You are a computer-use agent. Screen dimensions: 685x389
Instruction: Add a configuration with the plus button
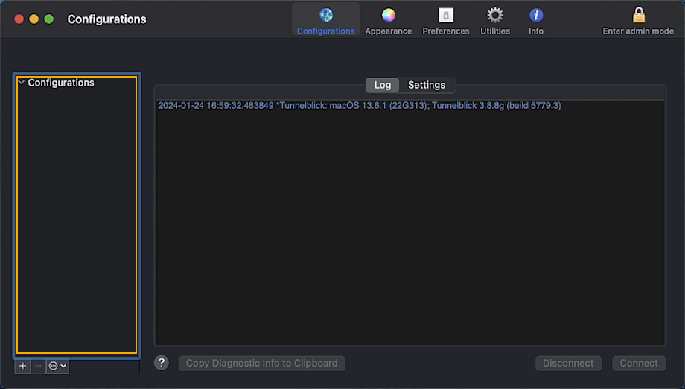[22, 366]
